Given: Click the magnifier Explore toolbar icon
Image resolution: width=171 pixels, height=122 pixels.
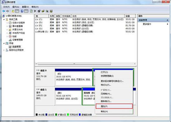Looking at the screenshot, I should [47, 11].
